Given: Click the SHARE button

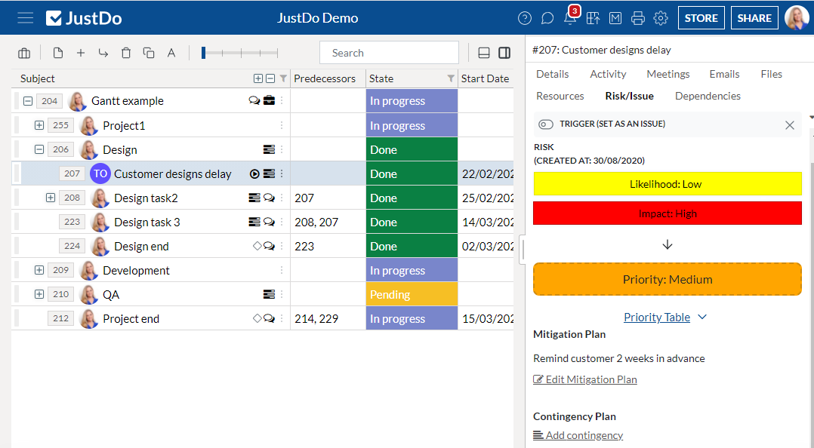Looking at the screenshot, I should coord(754,18).
